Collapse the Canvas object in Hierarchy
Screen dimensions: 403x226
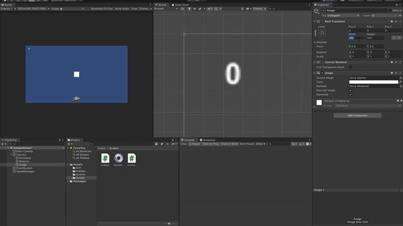[x=11, y=155]
